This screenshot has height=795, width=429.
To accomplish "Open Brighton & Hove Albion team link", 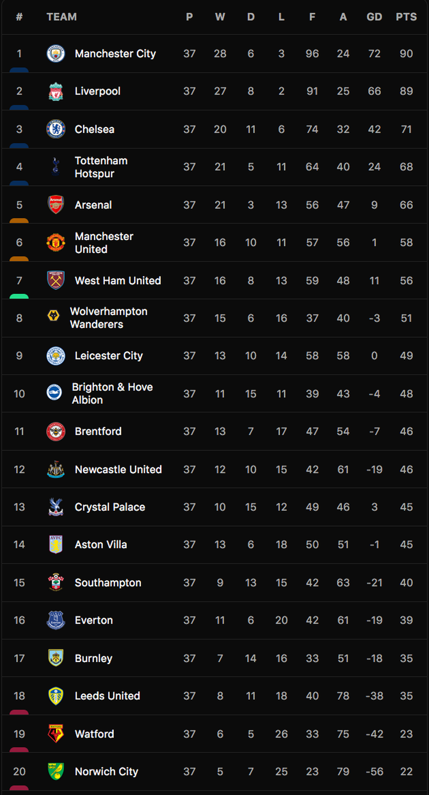I will tap(112, 393).
